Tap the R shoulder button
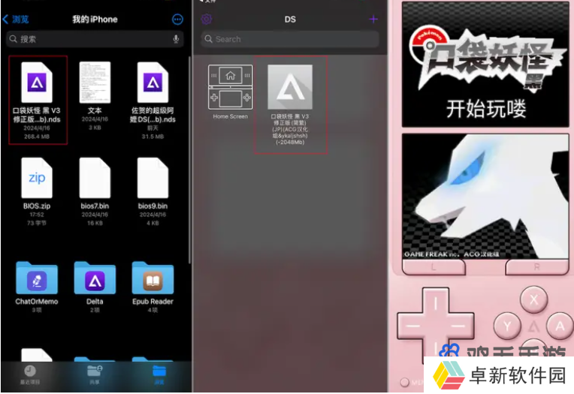The height and width of the screenshot is (394, 574). (536, 267)
